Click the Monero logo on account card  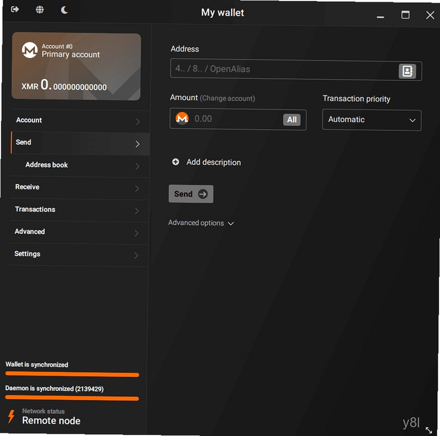click(30, 50)
